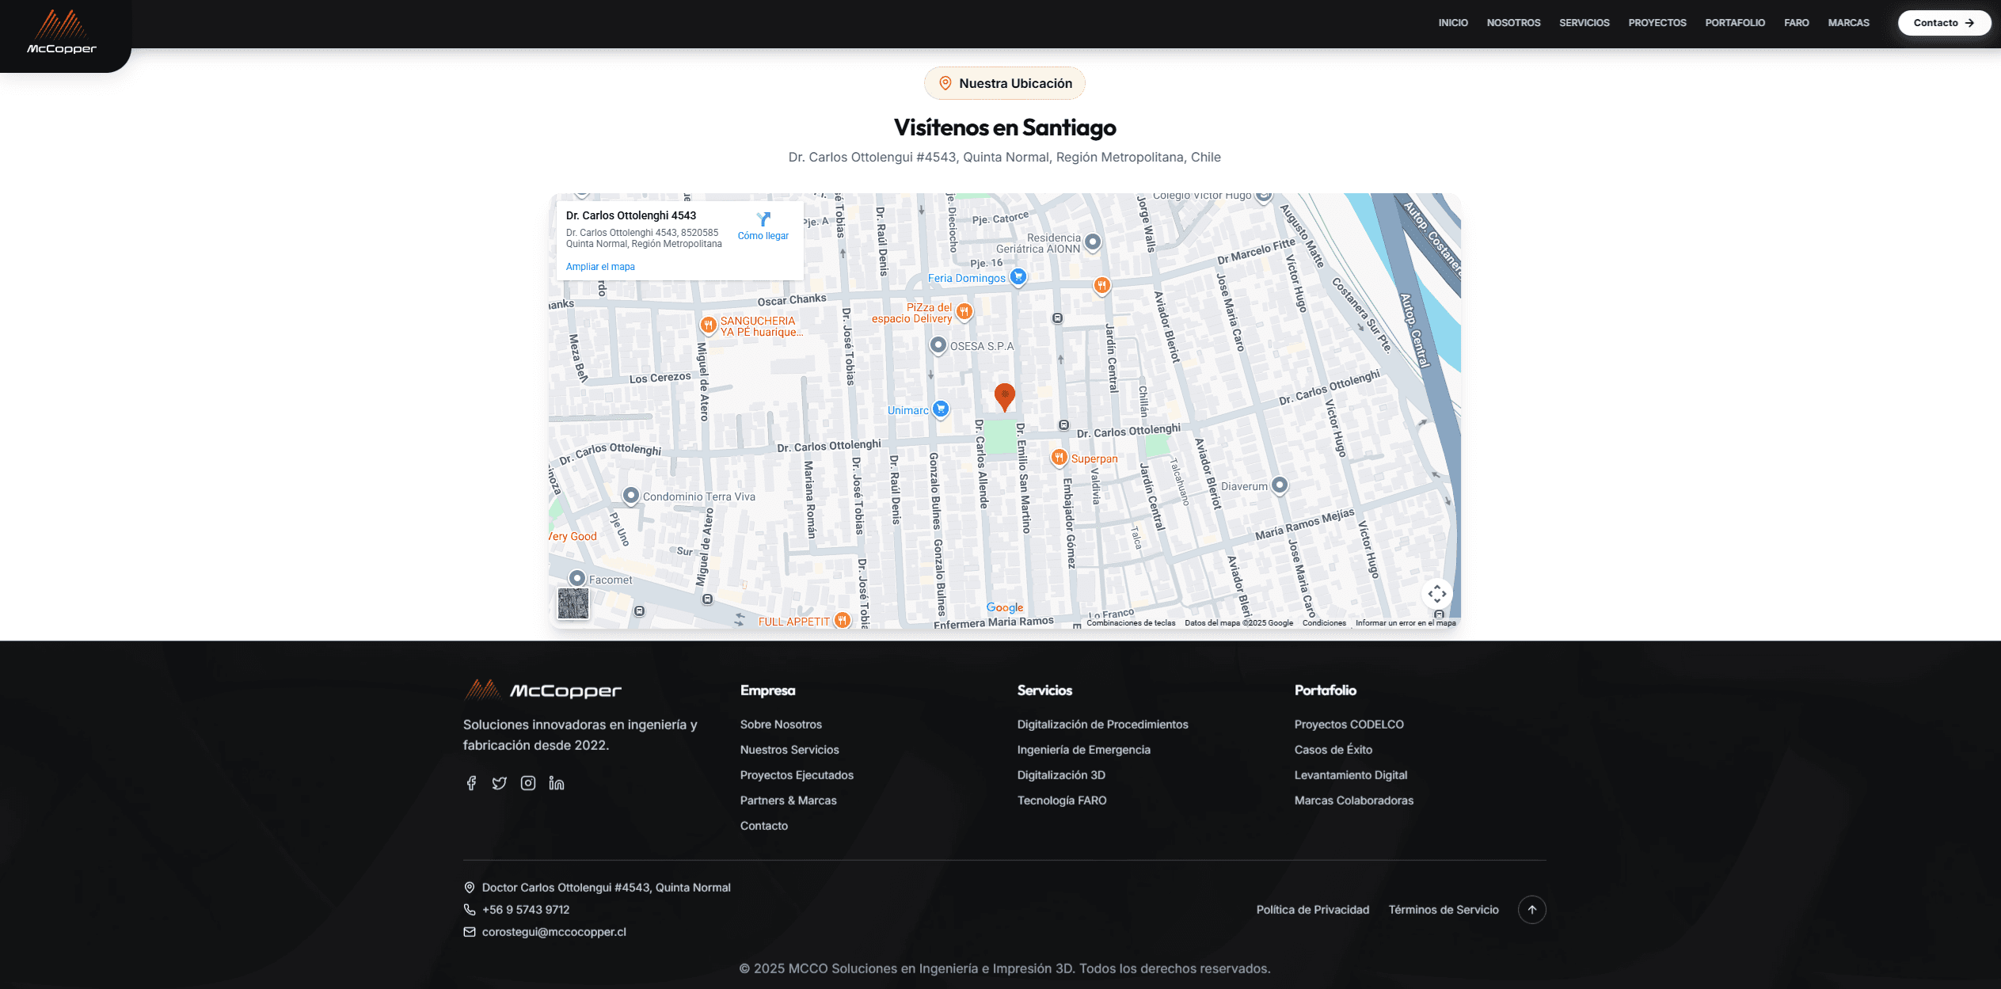The image size is (2001, 989).
Task: Open PORTAFOLIO in the navigation bar
Action: pyautogui.click(x=1735, y=23)
